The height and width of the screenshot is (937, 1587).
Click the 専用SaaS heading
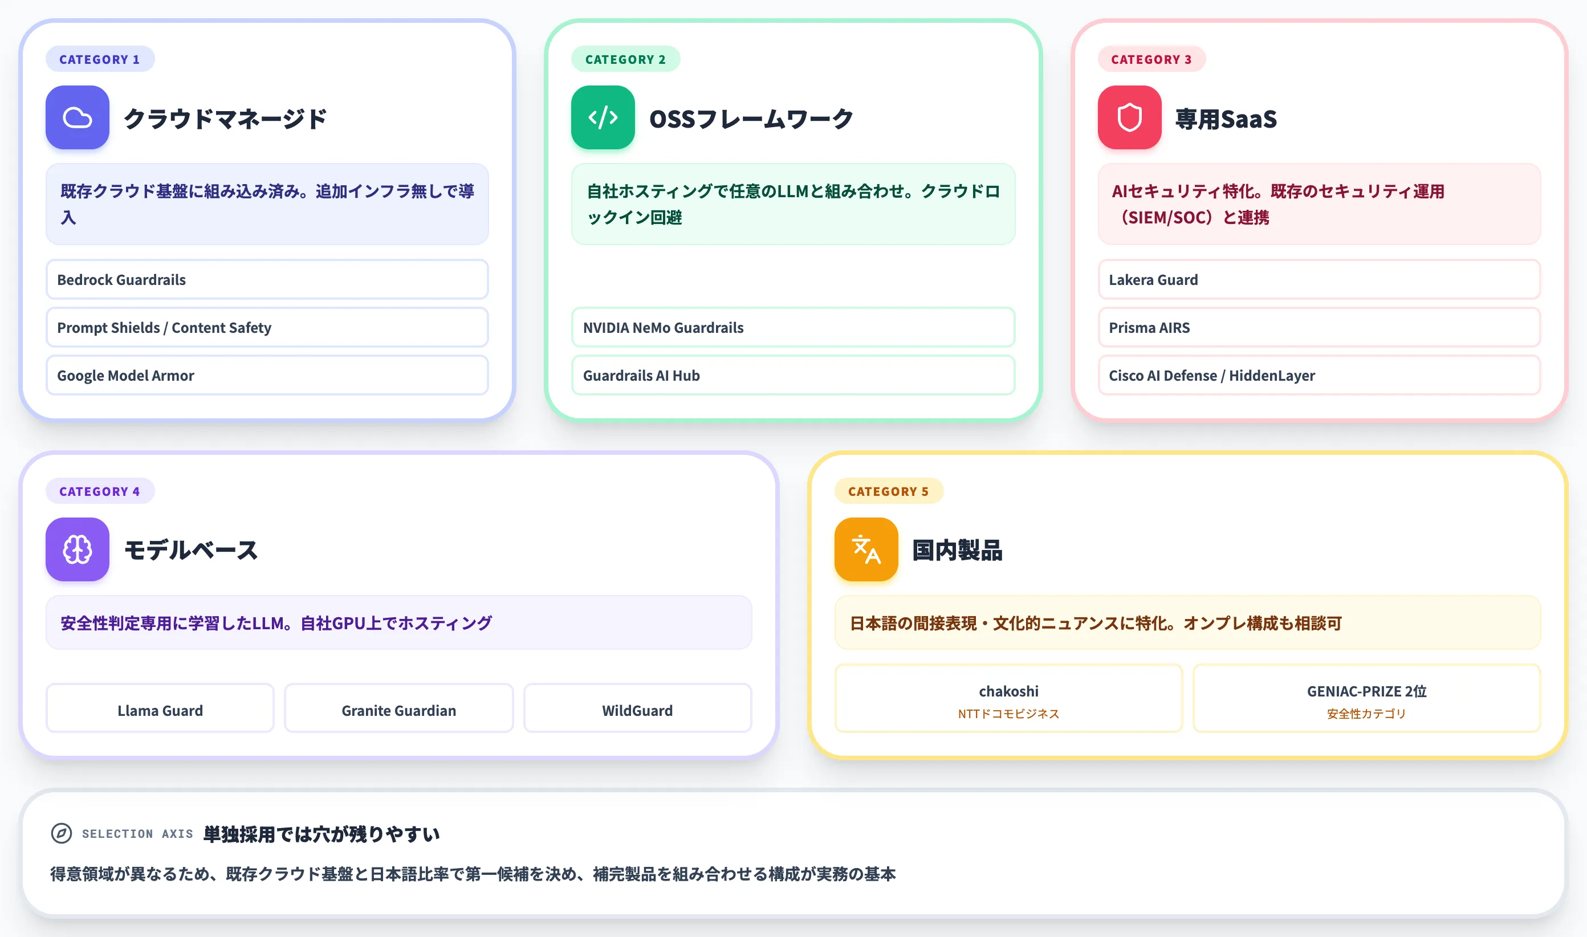tap(1226, 118)
